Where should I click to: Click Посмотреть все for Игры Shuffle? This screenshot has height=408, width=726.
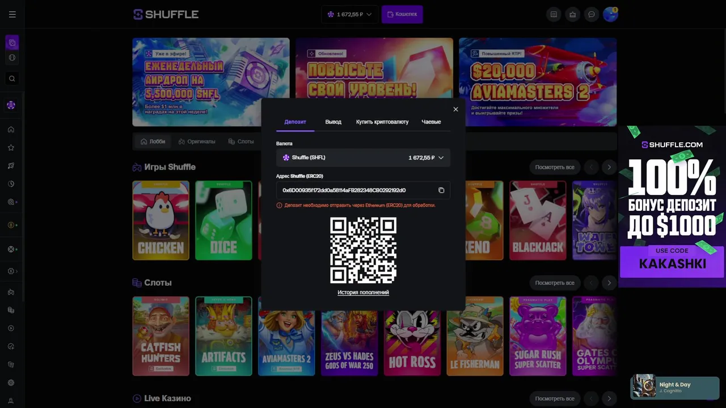555,167
